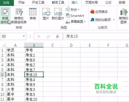The height and width of the screenshot is (102, 129).
Task: Select column F header
Action: pos(108,45)
